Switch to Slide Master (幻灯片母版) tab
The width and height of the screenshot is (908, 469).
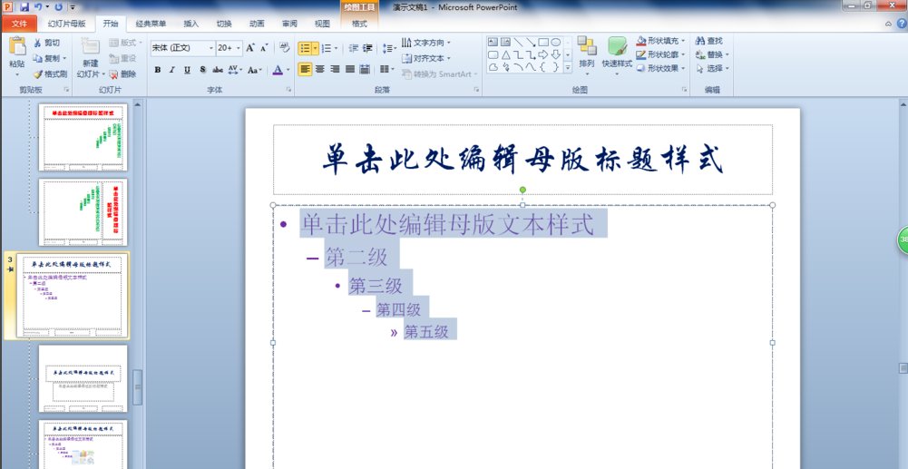tap(66, 24)
